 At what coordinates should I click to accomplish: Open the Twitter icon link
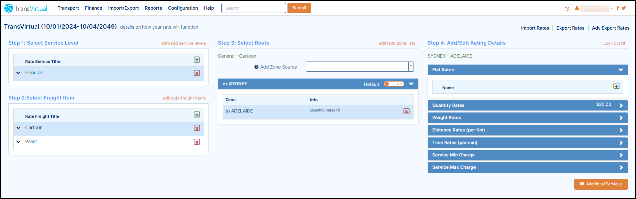pyautogui.click(x=624, y=8)
